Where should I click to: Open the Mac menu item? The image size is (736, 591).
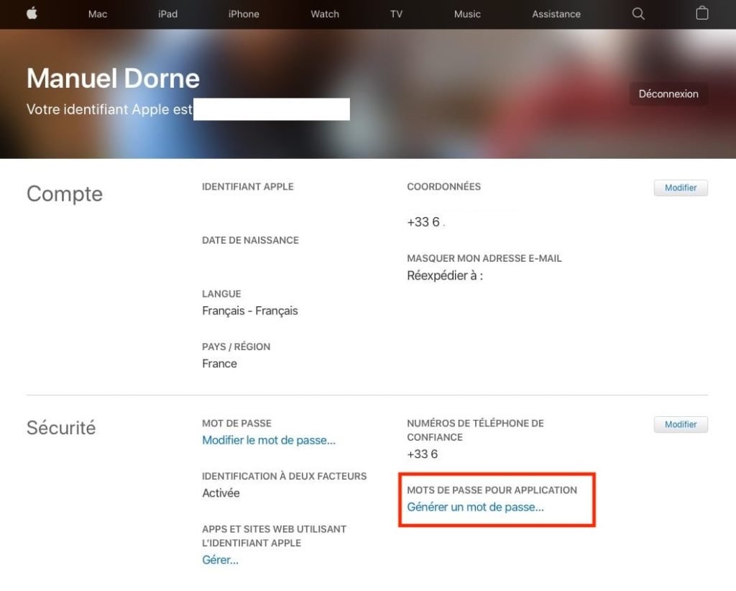click(x=98, y=14)
